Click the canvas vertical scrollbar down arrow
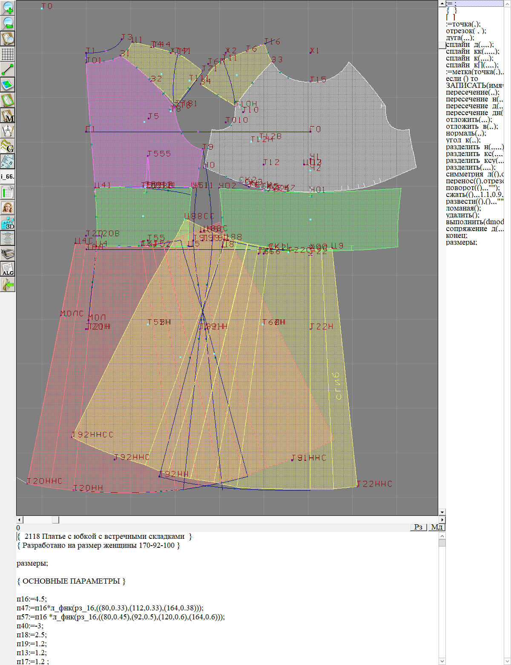The height and width of the screenshot is (665, 511). (442, 512)
